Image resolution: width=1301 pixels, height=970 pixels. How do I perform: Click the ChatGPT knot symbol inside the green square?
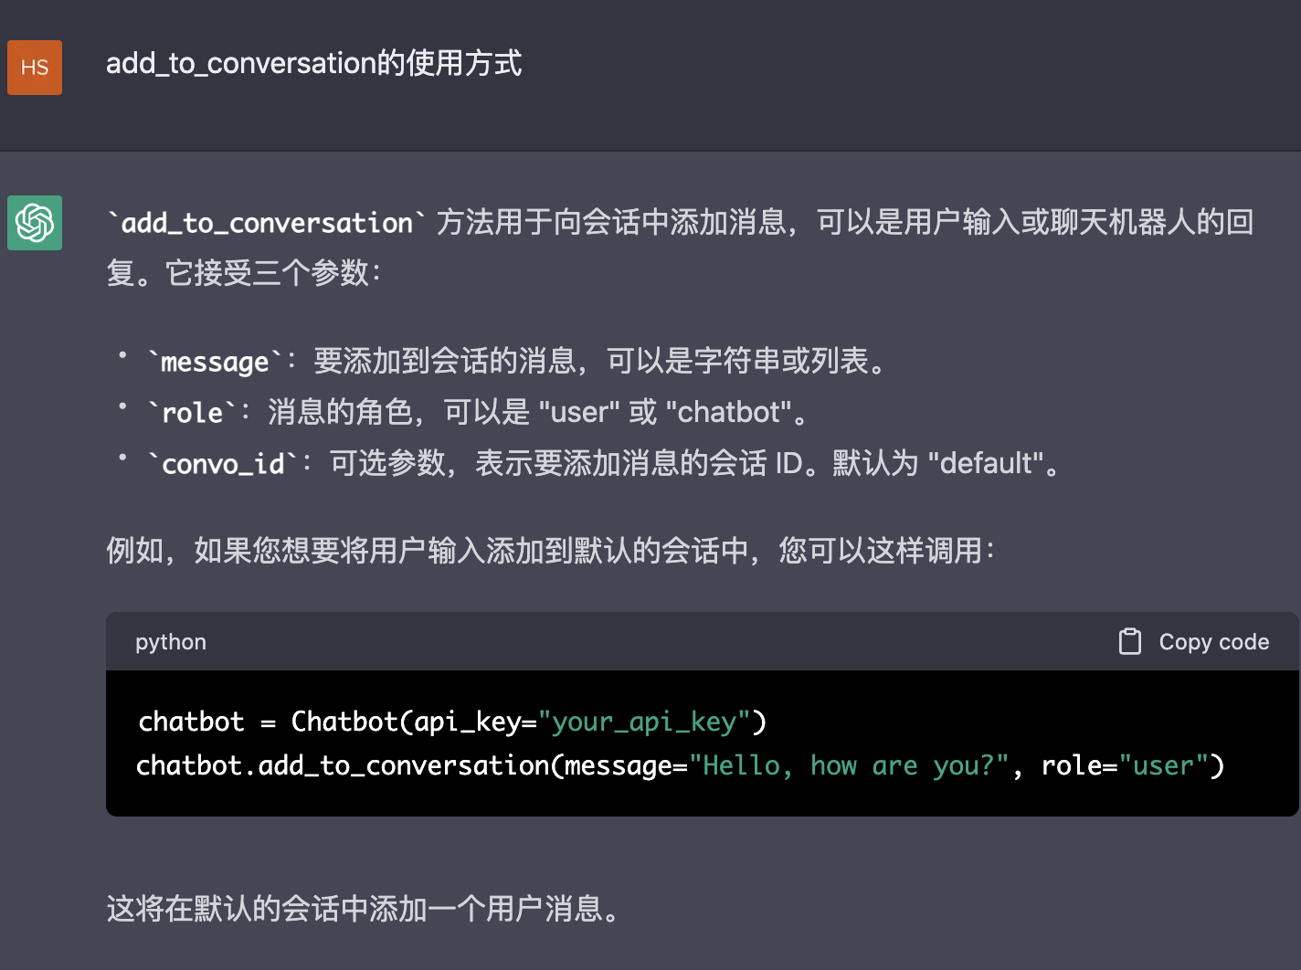[x=35, y=222]
